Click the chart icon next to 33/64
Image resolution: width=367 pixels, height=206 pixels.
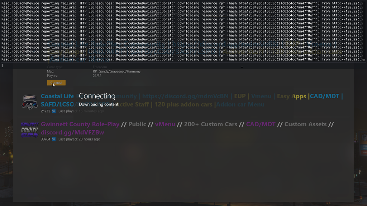pyautogui.click(x=54, y=139)
